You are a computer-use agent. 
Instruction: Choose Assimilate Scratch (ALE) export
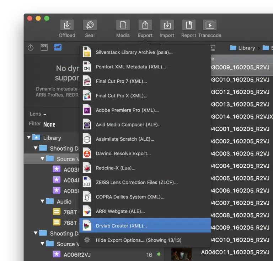click(145, 139)
